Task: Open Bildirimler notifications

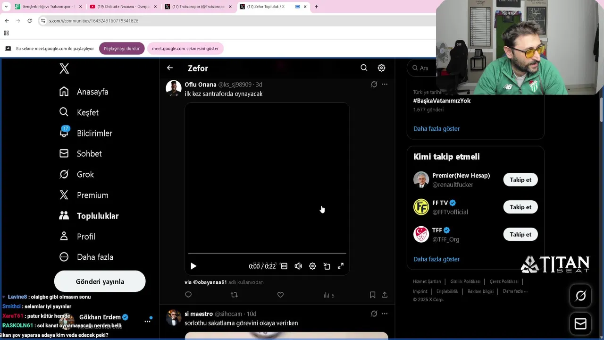Action: click(x=86, y=133)
